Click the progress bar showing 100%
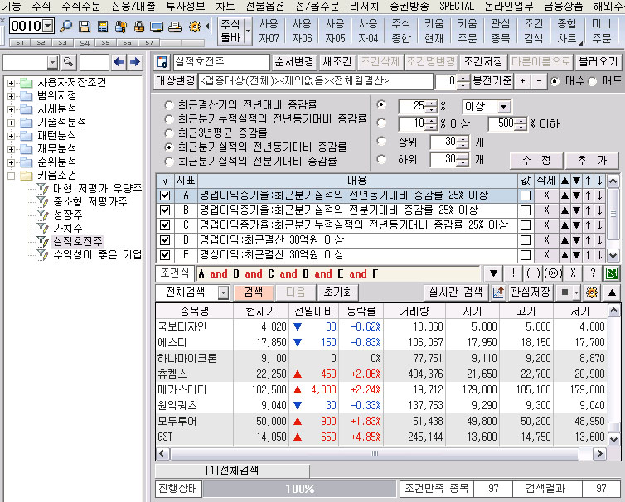Image resolution: width=625 pixels, height=502 pixels. coord(299,489)
